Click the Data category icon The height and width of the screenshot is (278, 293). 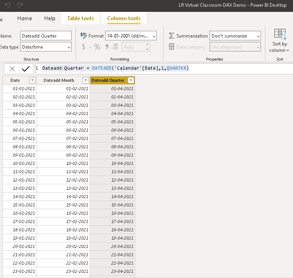[x=171, y=47]
